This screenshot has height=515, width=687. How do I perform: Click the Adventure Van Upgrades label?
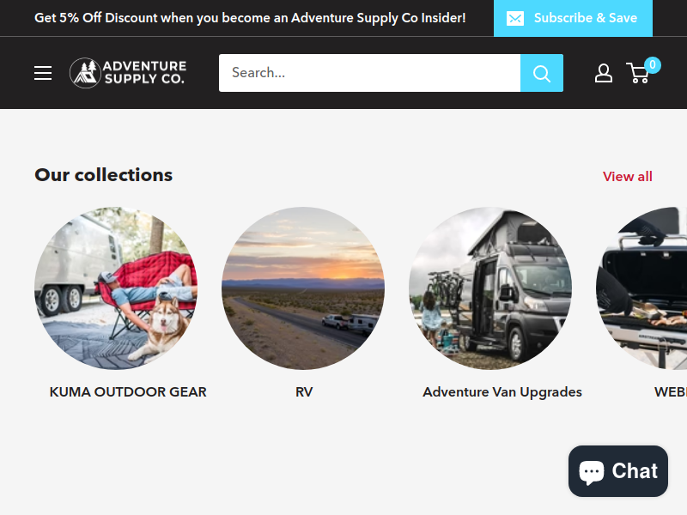pos(502,392)
